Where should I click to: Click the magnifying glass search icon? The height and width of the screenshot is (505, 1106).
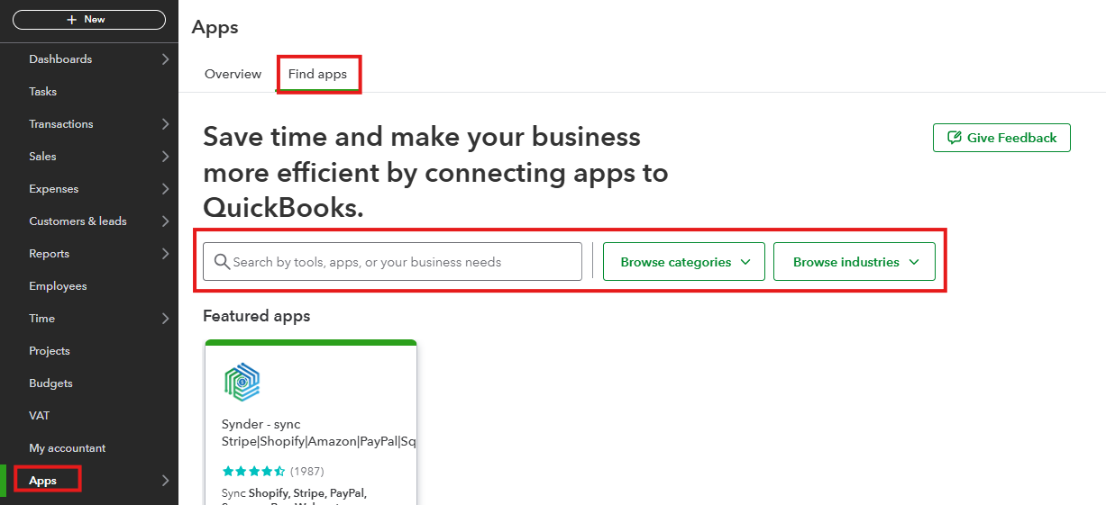point(222,262)
